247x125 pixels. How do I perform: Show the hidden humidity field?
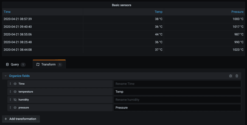[15, 100]
